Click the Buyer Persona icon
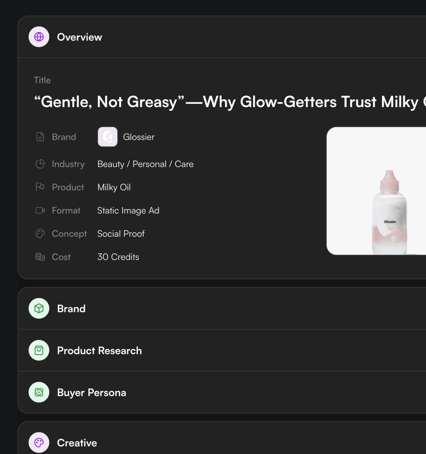The width and height of the screenshot is (426, 454). [x=39, y=392]
